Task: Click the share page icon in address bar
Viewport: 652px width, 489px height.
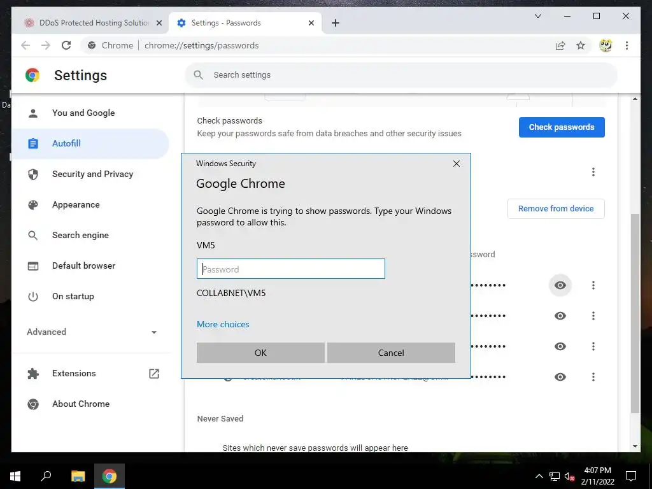Action: pos(560,45)
